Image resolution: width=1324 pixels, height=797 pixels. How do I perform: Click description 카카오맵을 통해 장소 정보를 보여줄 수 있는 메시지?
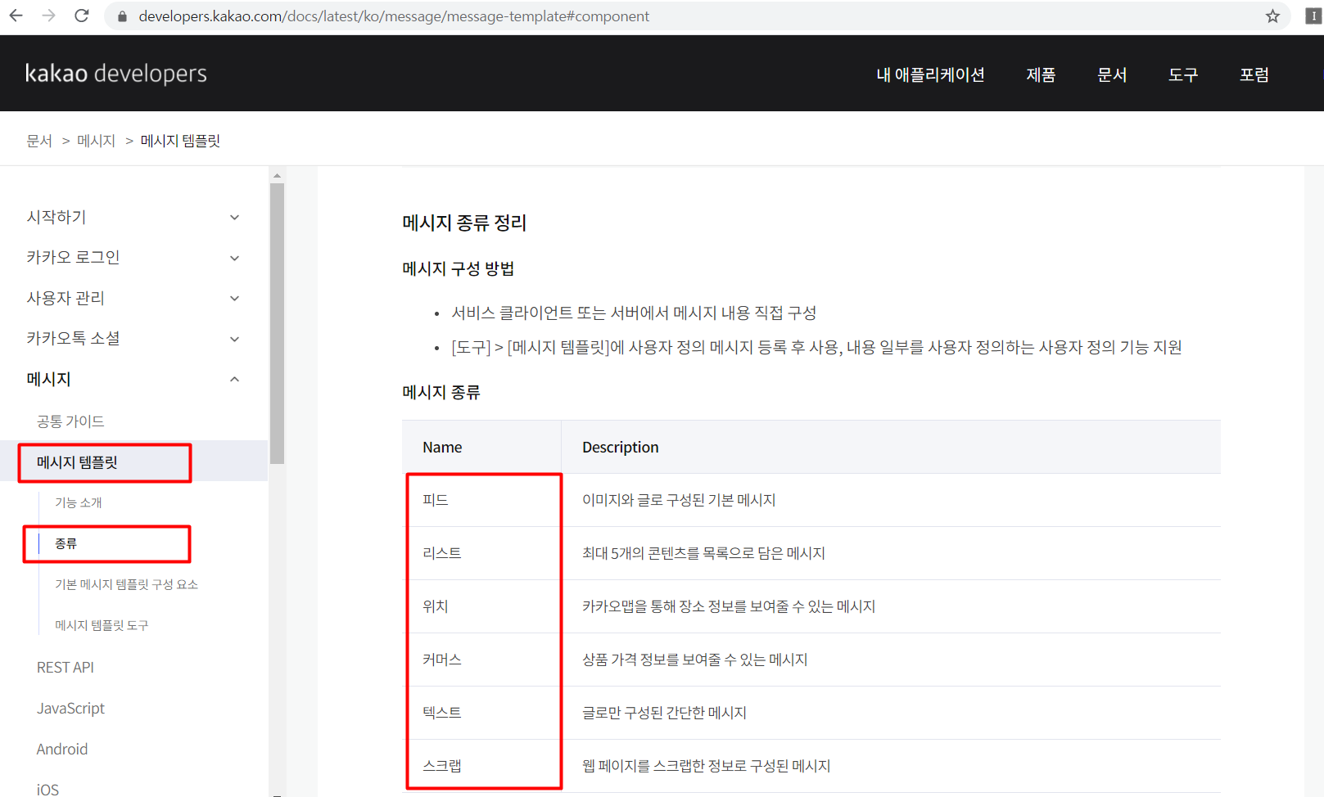729,606
